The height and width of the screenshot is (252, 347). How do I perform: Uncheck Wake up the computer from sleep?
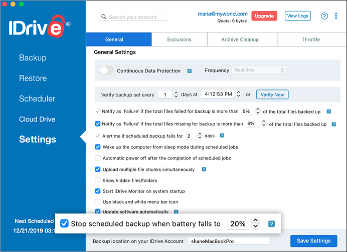click(x=98, y=147)
